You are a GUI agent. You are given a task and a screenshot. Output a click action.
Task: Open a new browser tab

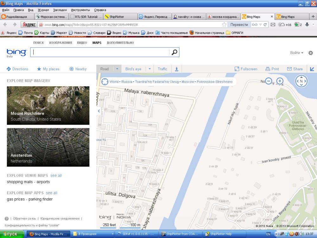point(313,17)
